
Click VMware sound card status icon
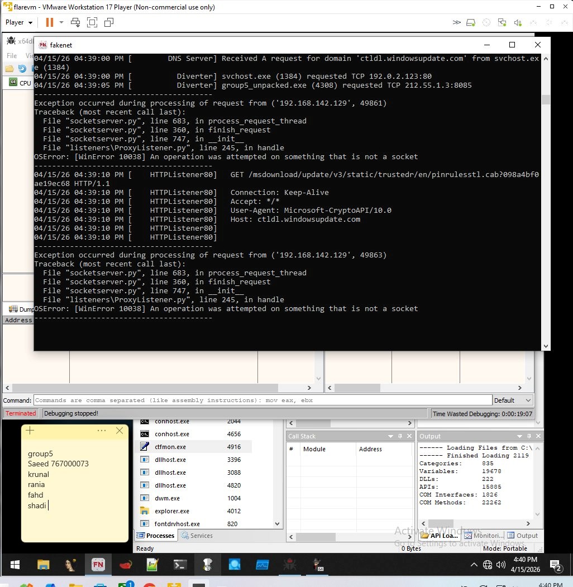pos(518,22)
